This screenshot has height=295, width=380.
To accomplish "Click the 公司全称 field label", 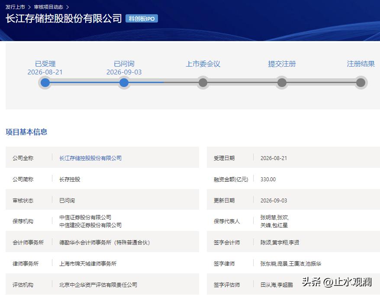I will (23, 158).
